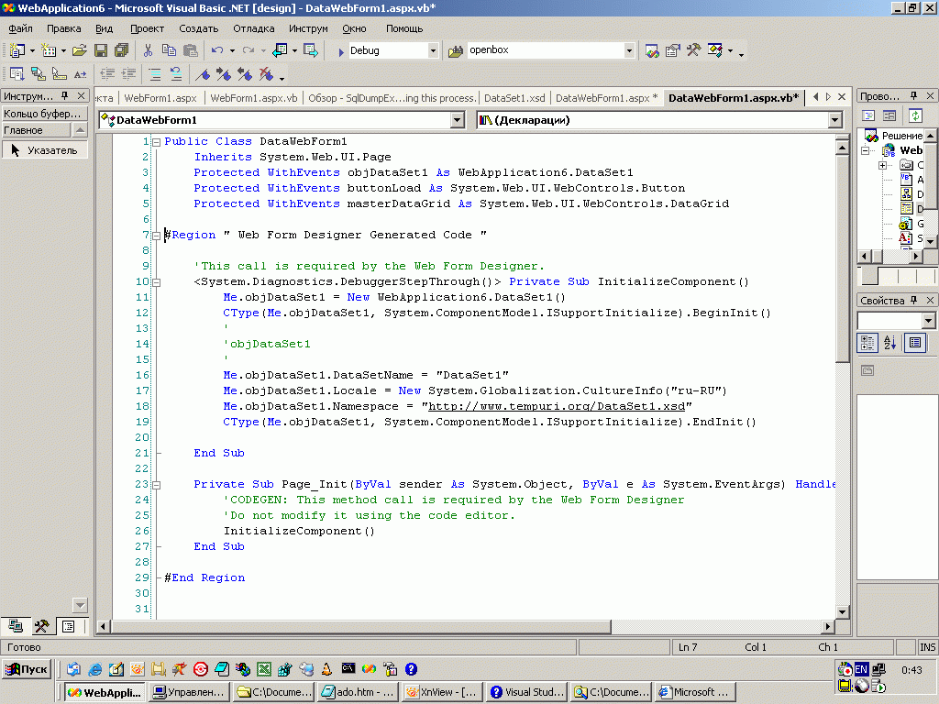Switch to XnView window in the taskbar
939x704 pixels.
442,692
